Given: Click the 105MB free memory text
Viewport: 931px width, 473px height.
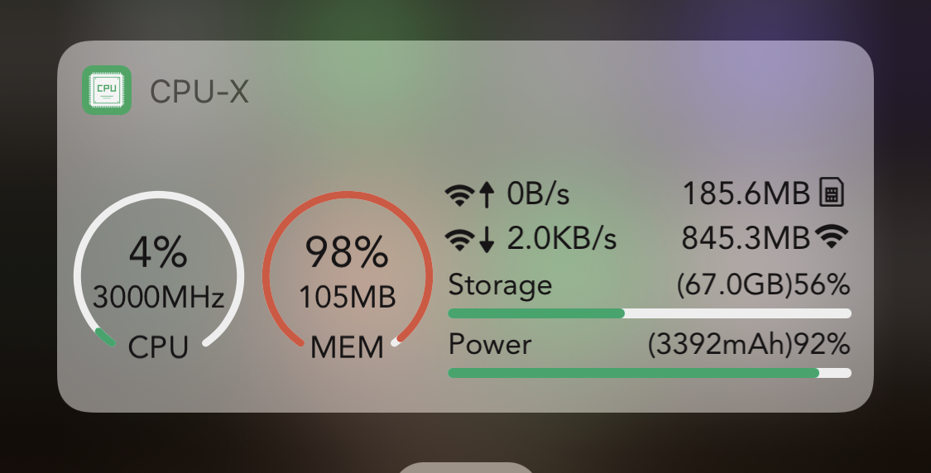Looking at the screenshot, I should (348, 297).
